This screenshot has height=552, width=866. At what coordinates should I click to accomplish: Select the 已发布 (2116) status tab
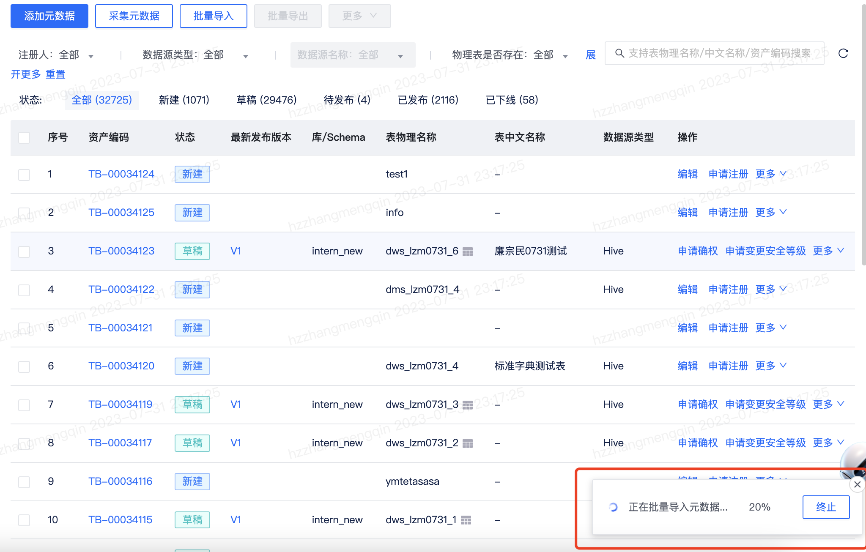point(428,100)
